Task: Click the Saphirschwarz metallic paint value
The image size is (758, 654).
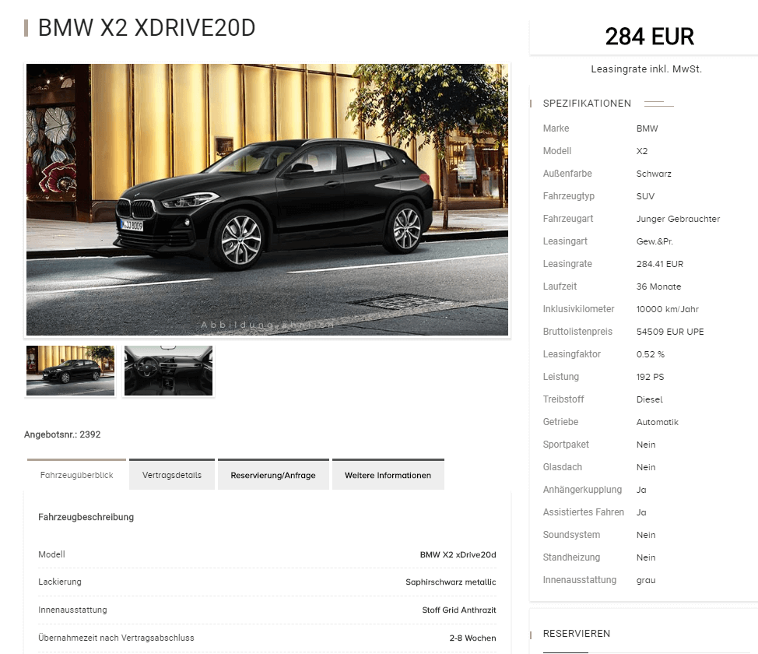Action: pos(451,582)
